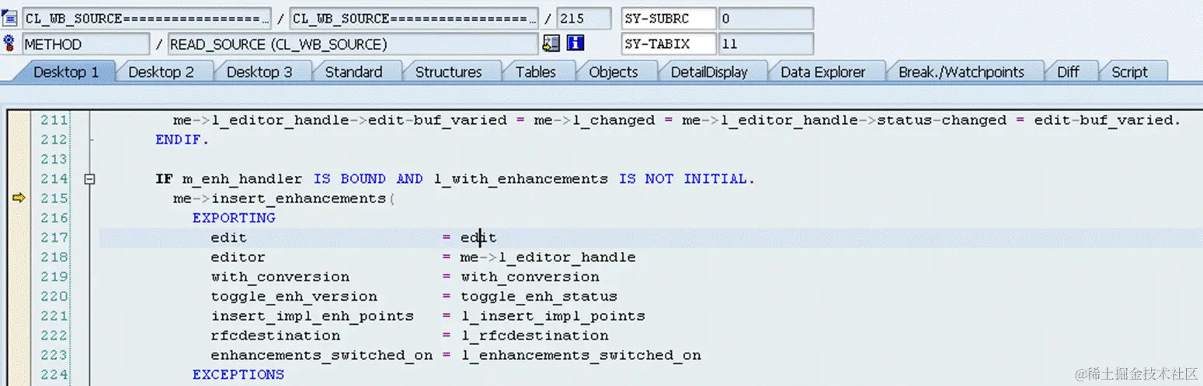1203x386 pixels.
Task: Click the EXPORTING keyword on line 216
Action: [234, 218]
